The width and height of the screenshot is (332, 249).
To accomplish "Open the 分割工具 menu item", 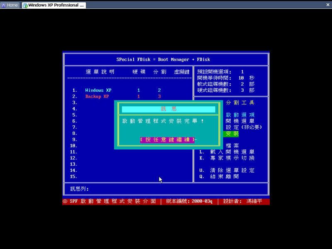I will click(240, 103).
